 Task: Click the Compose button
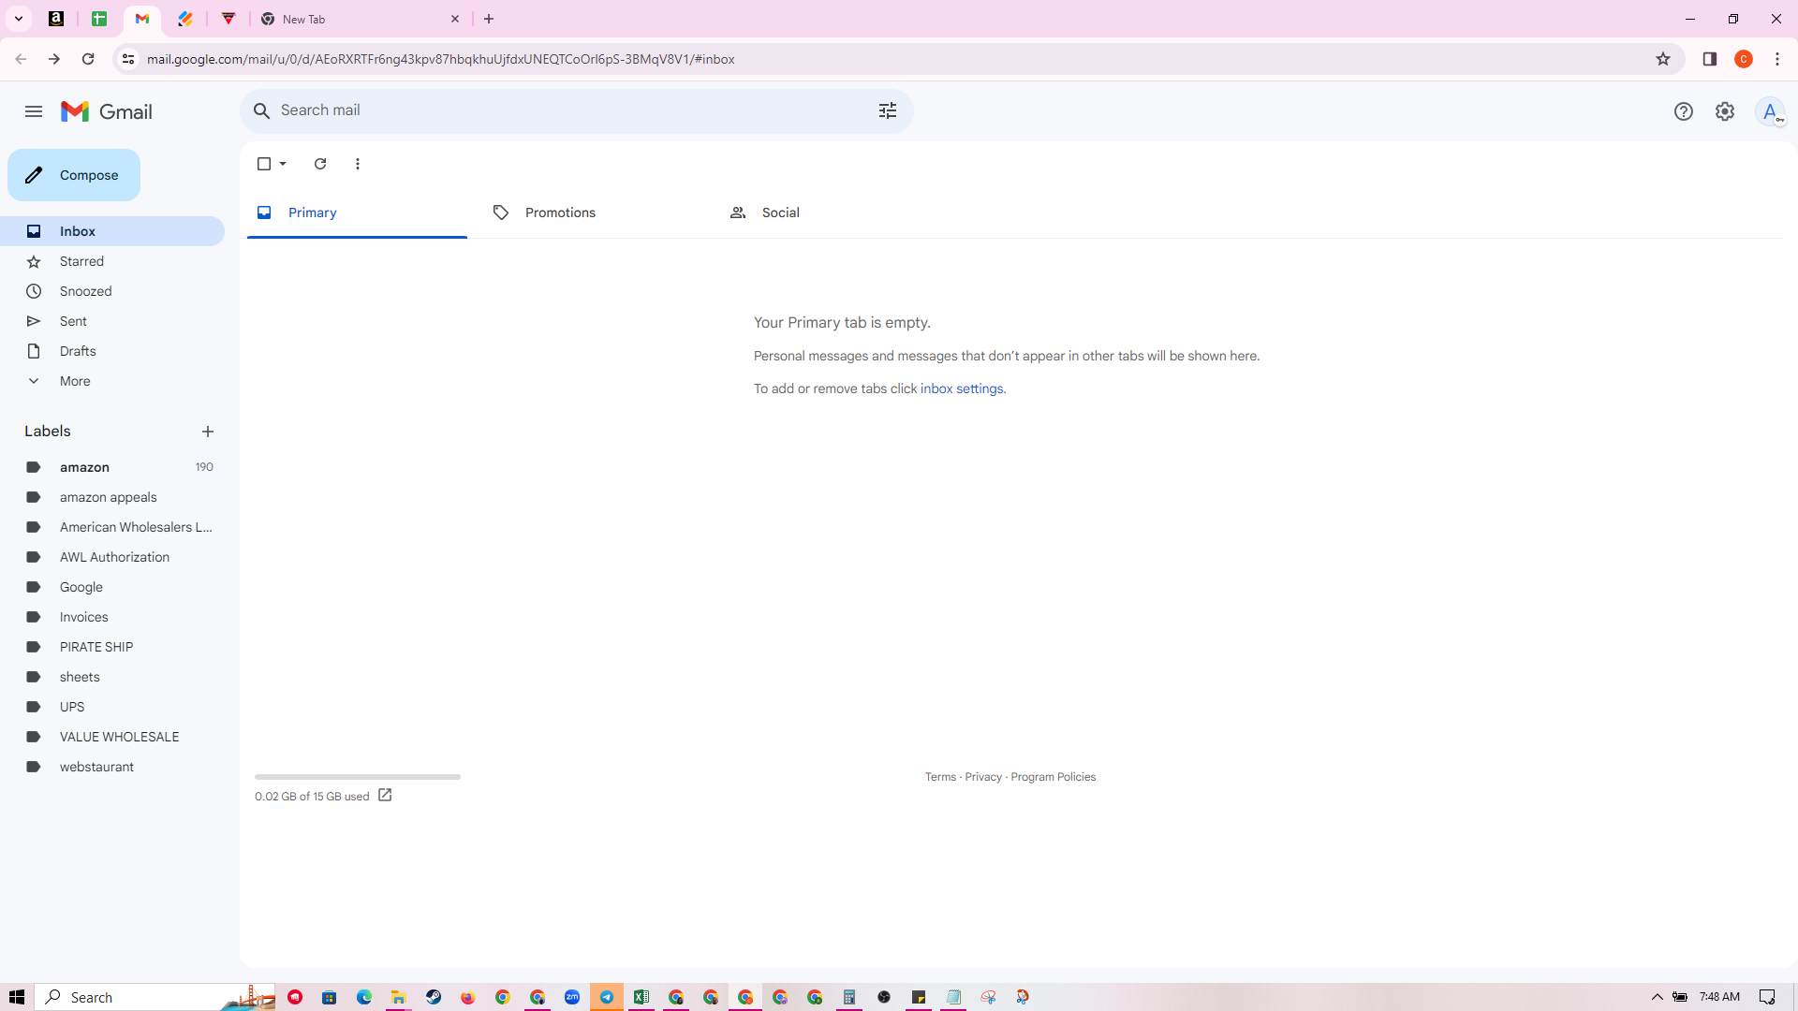tap(74, 175)
